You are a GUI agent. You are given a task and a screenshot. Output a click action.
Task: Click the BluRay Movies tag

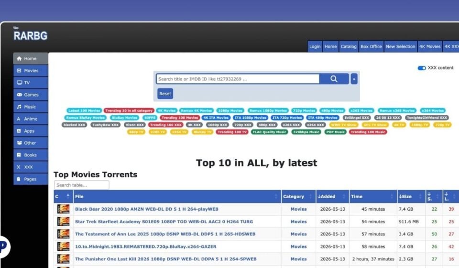[x=124, y=117]
